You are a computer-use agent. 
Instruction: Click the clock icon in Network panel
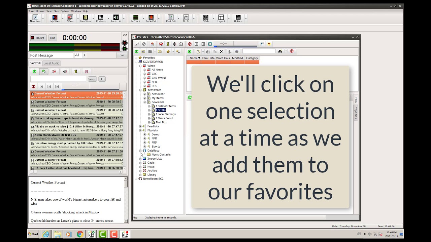87,71
